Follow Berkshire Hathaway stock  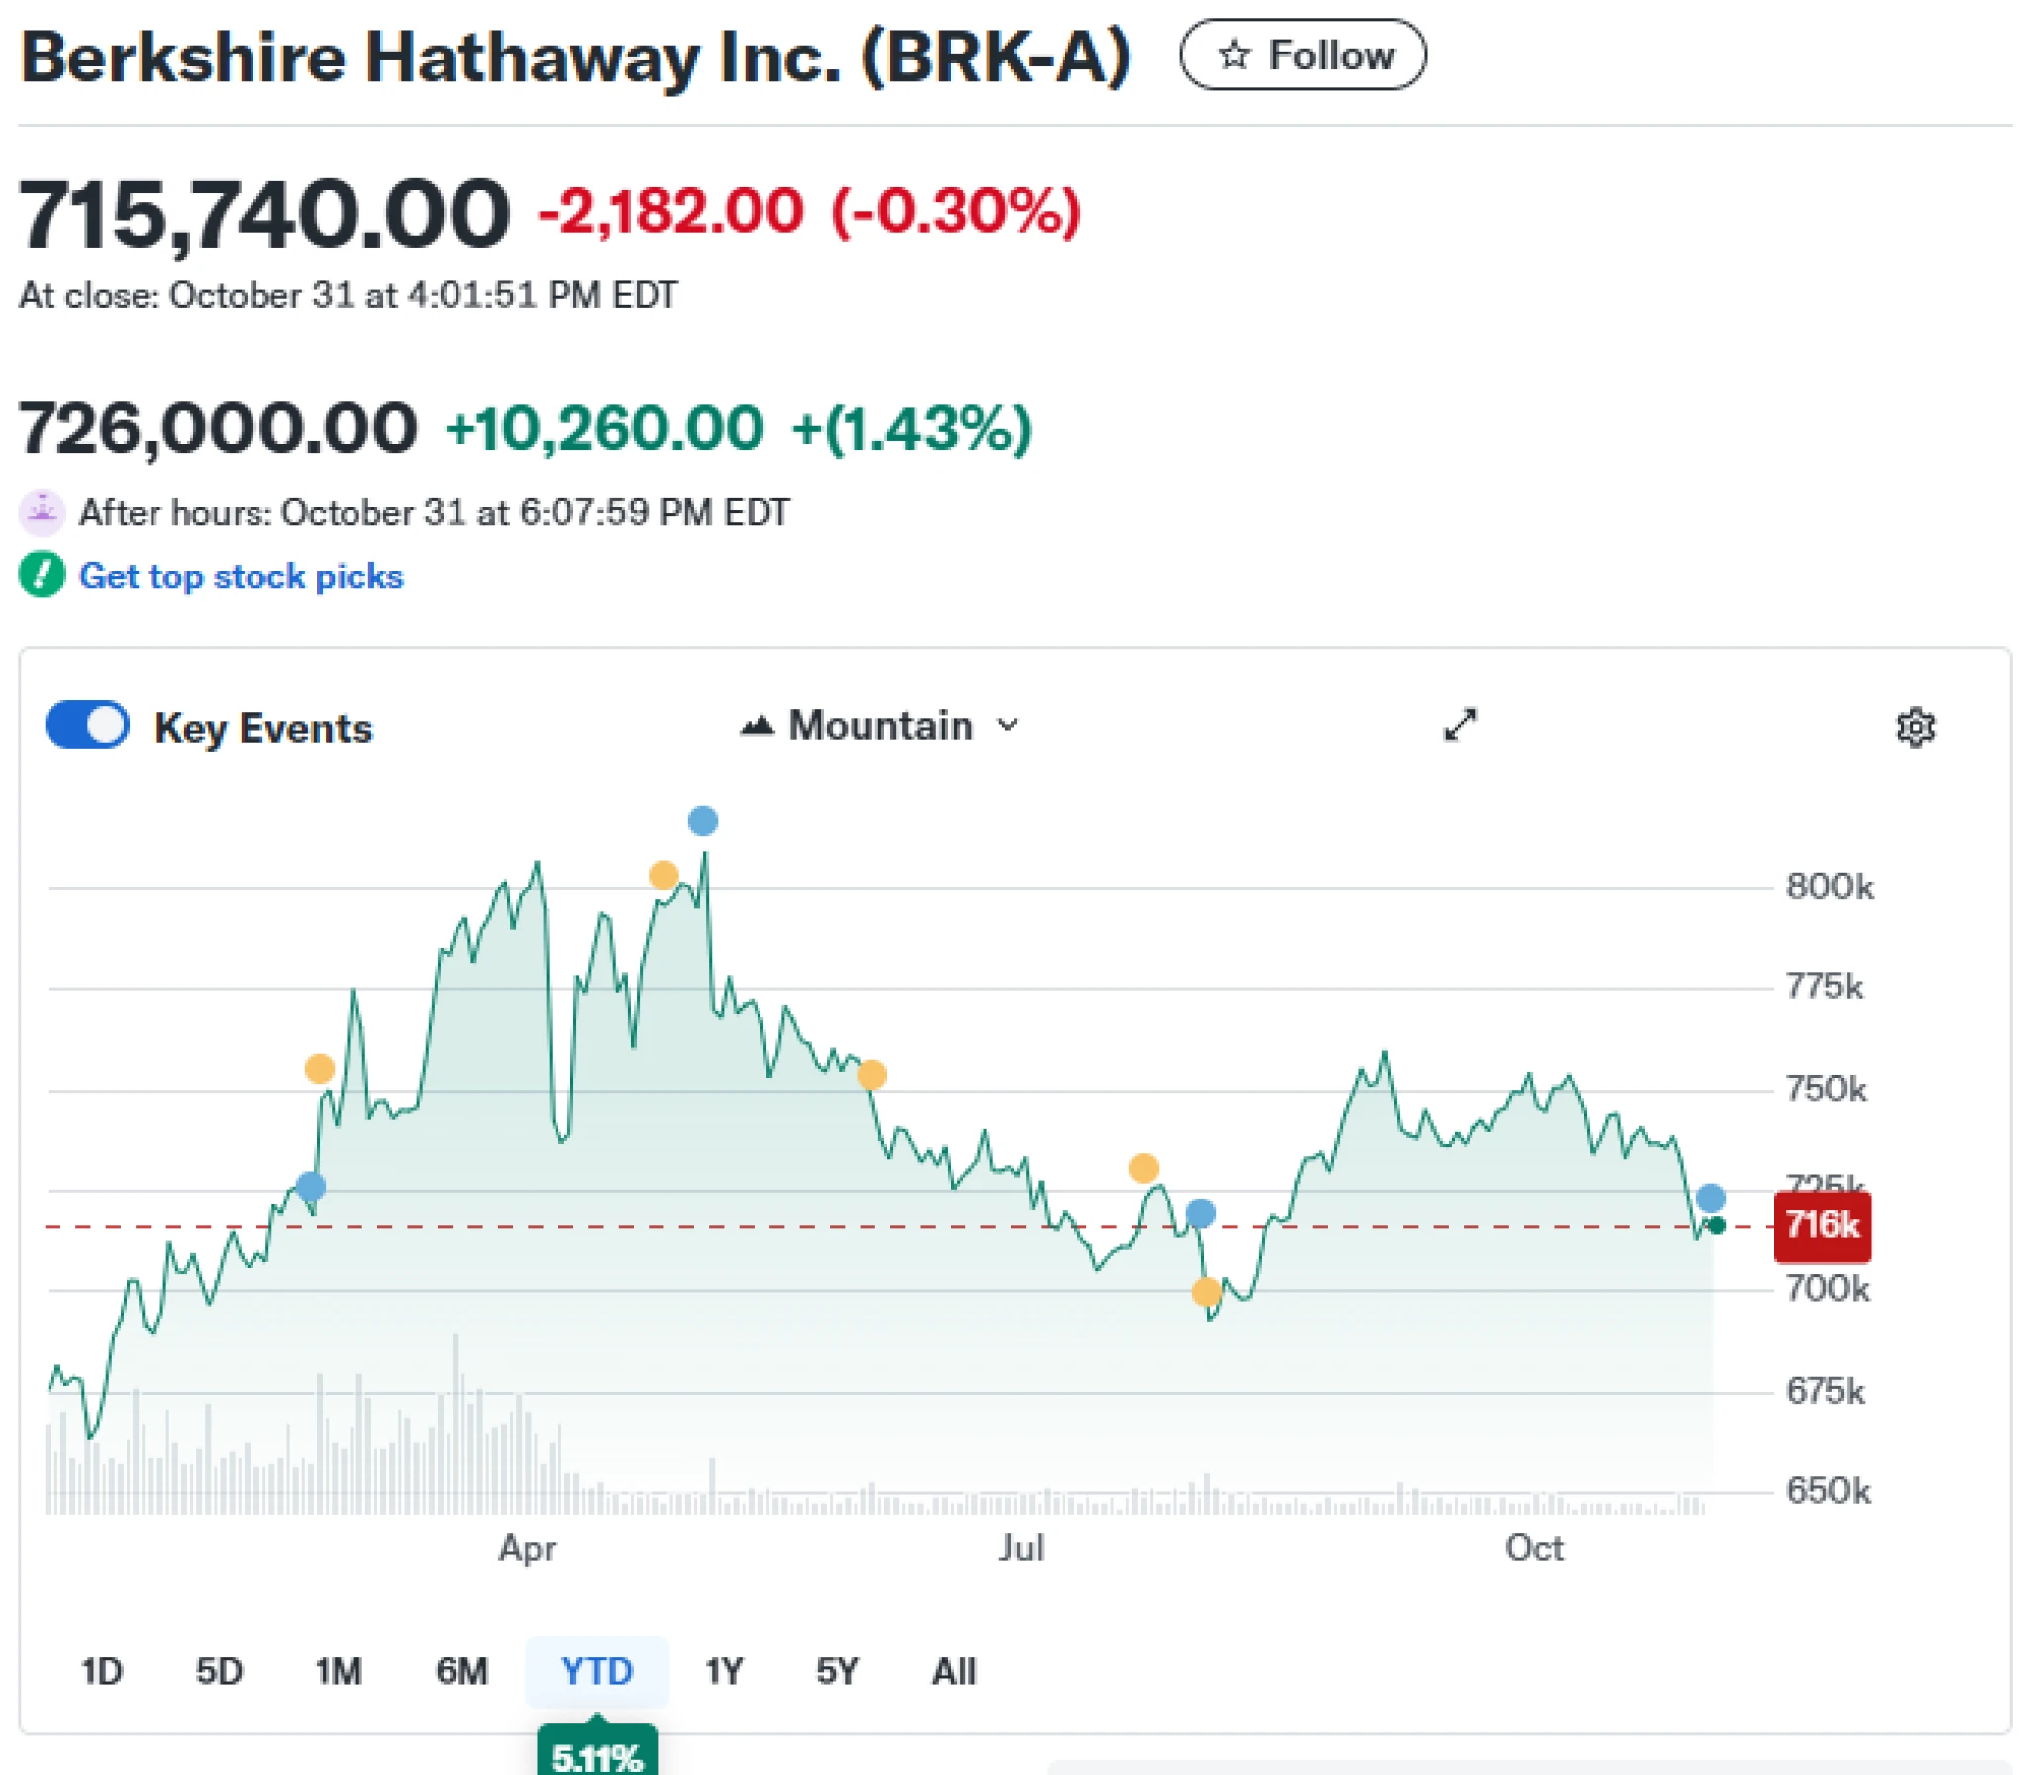tap(1302, 54)
